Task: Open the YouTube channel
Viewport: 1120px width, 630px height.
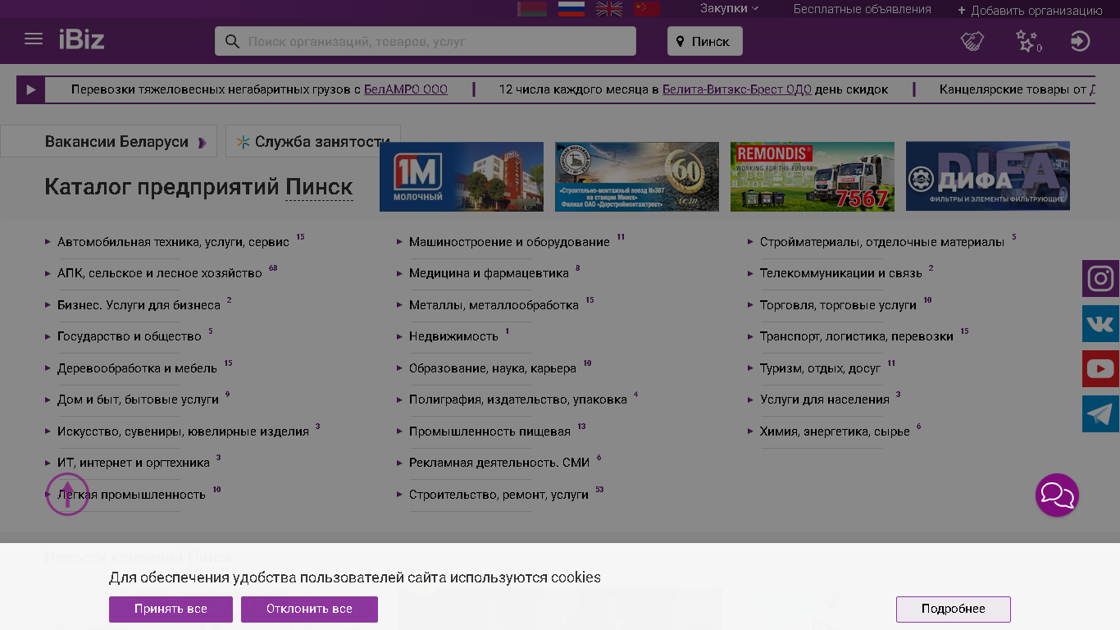Action: click(x=1100, y=369)
